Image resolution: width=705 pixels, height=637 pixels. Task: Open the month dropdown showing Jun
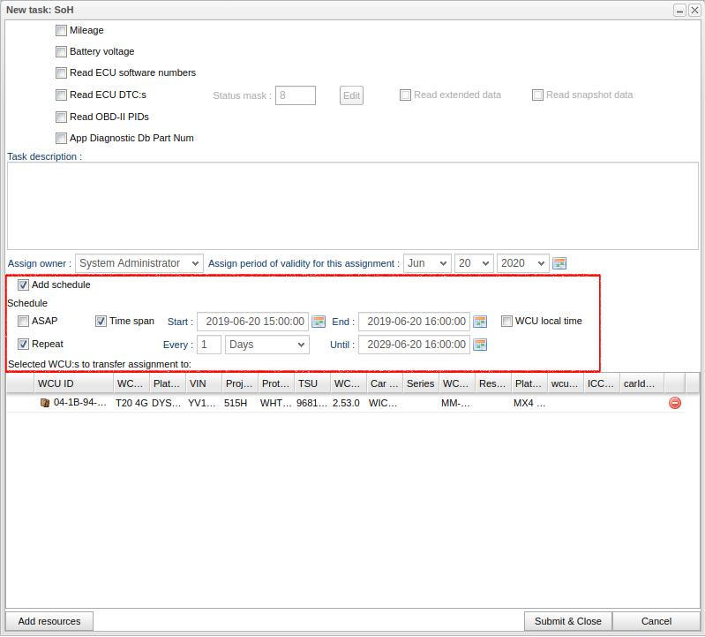pyautogui.click(x=427, y=263)
